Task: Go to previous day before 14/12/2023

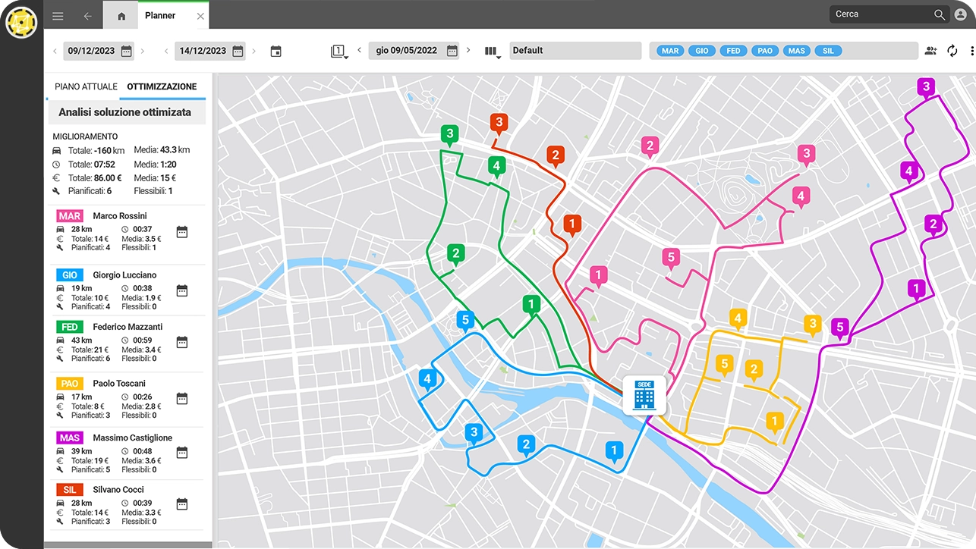Action: (166, 51)
